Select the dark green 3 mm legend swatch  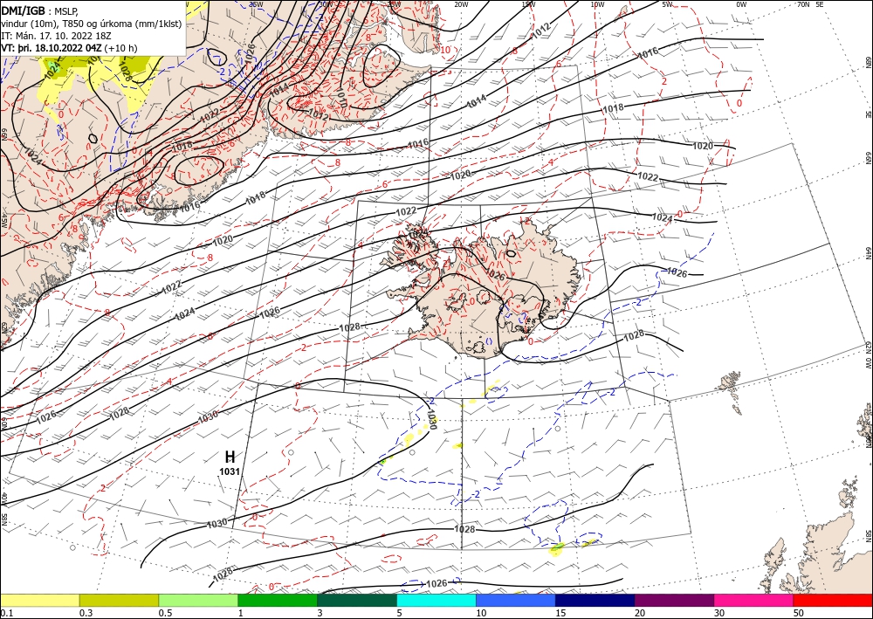tap(357, 600)
